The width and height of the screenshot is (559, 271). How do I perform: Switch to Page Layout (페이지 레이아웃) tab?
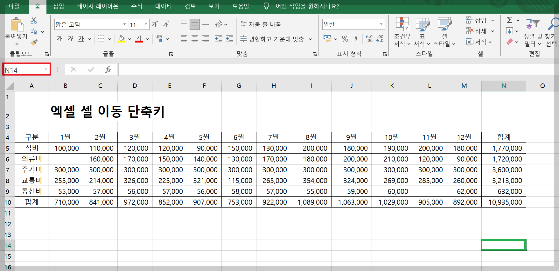97,6
